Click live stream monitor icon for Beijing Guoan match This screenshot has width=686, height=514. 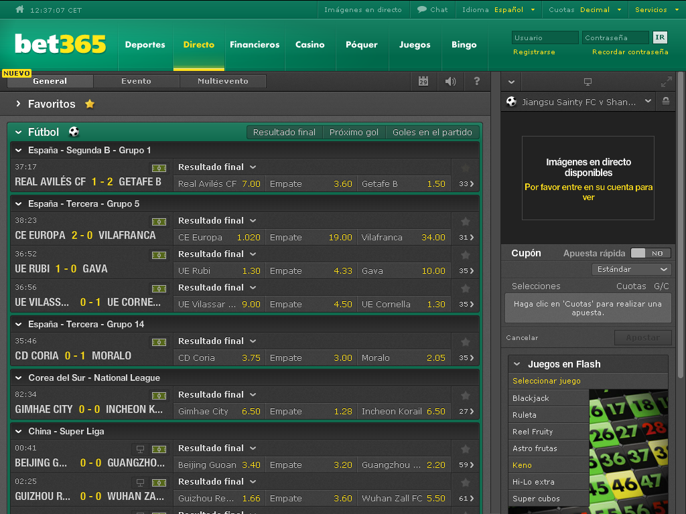pyautogui.click(x=140, y=449)
